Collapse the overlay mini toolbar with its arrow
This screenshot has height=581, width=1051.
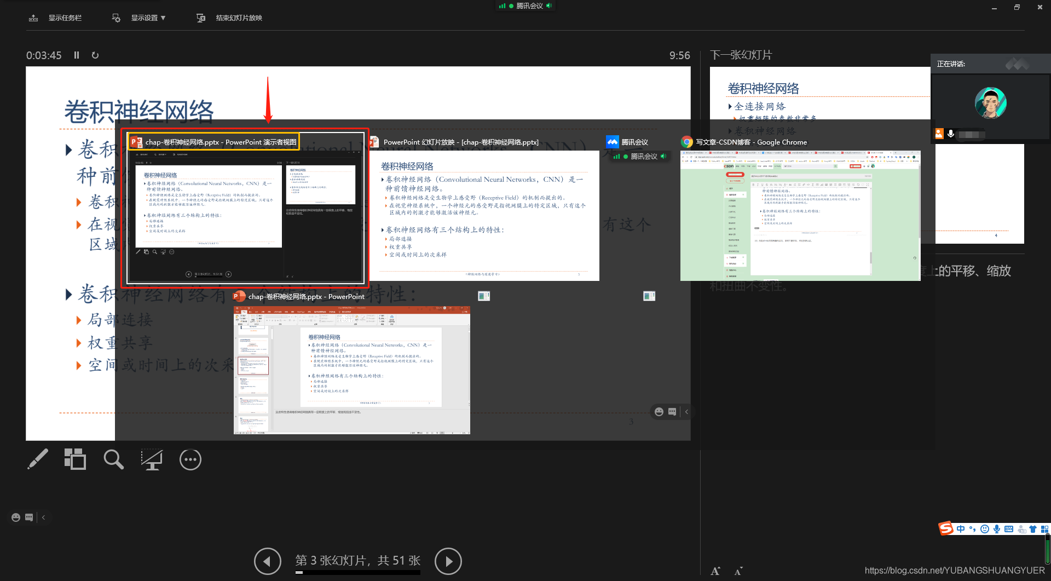point(686,412)
